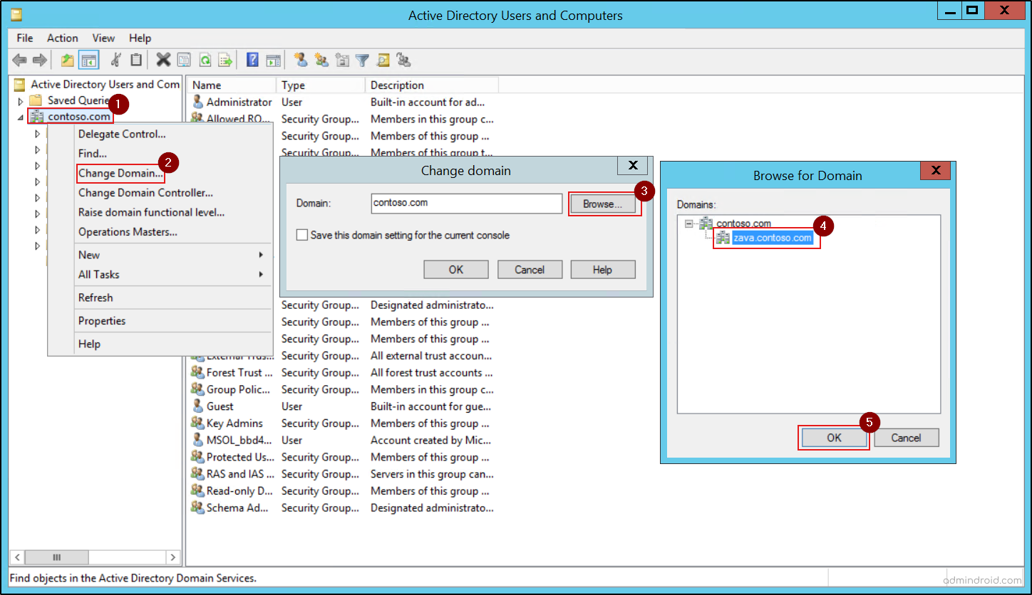The width and height of the screenshot is (1032, 595).
Task: Delete the selected object with the X icon
Action: (x=163, y=60)
